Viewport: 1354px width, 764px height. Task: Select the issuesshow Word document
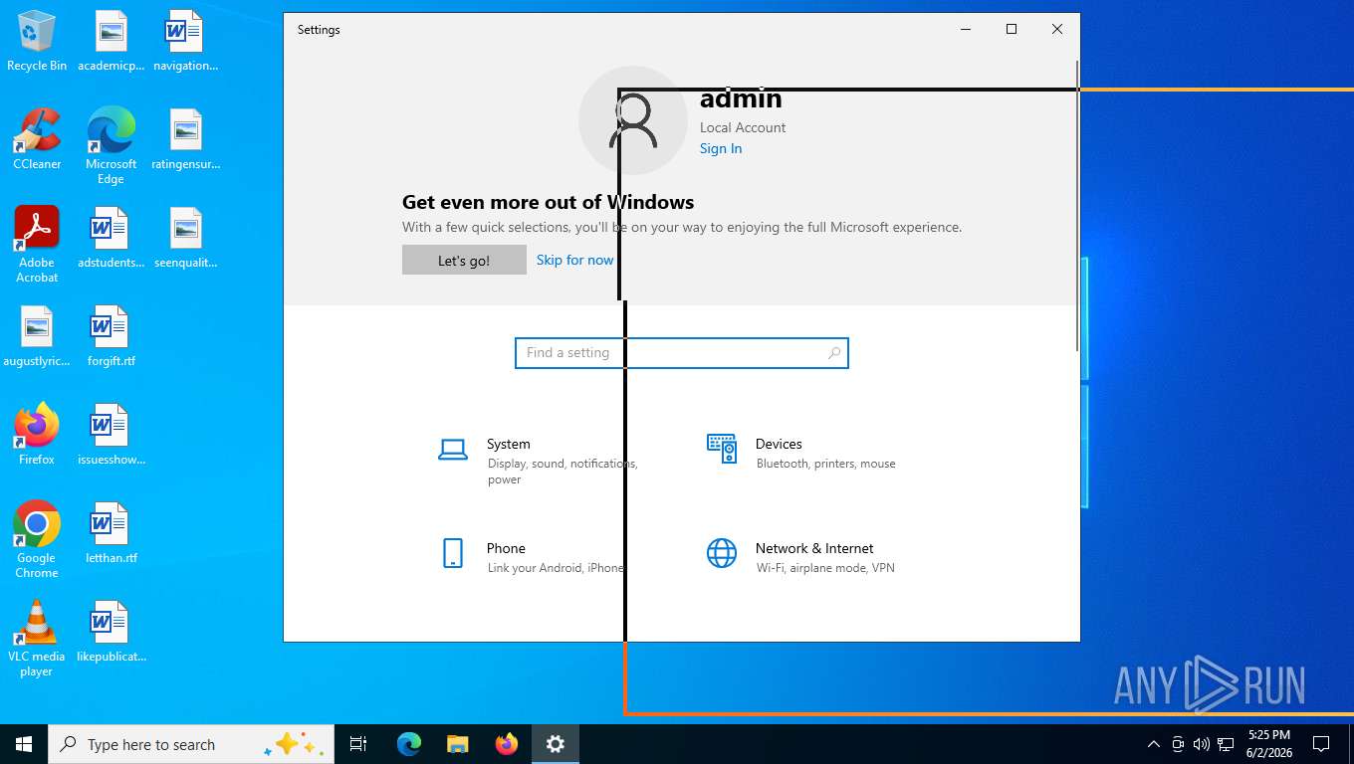111,435
